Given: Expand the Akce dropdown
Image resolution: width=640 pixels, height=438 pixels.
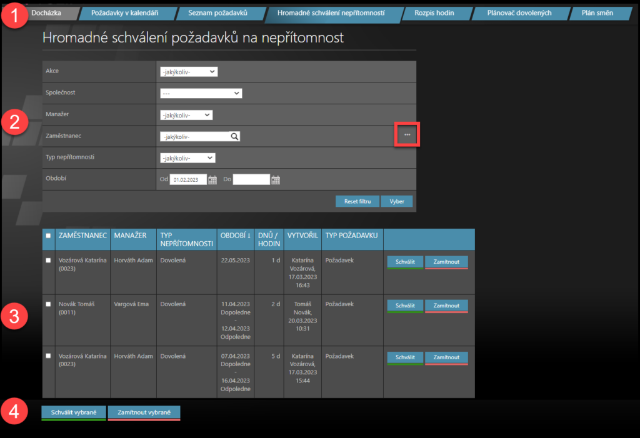Looking at the screenshot, I should click(188, 72).
